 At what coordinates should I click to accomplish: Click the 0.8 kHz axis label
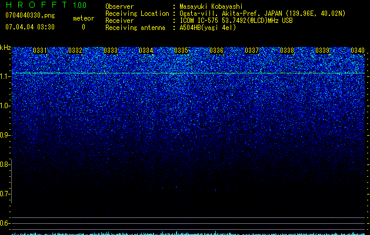(5, 164)
